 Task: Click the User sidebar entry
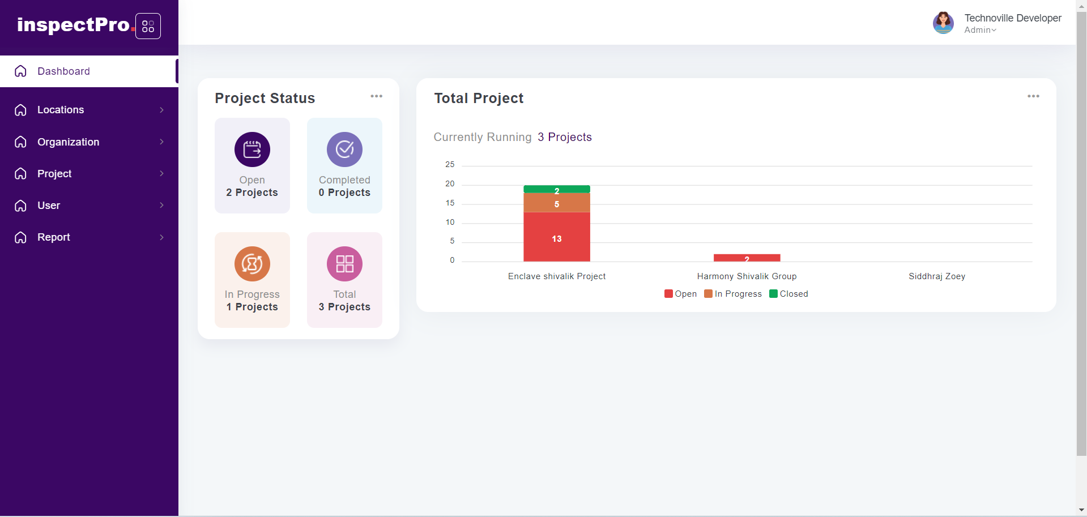tap(49, 206)
